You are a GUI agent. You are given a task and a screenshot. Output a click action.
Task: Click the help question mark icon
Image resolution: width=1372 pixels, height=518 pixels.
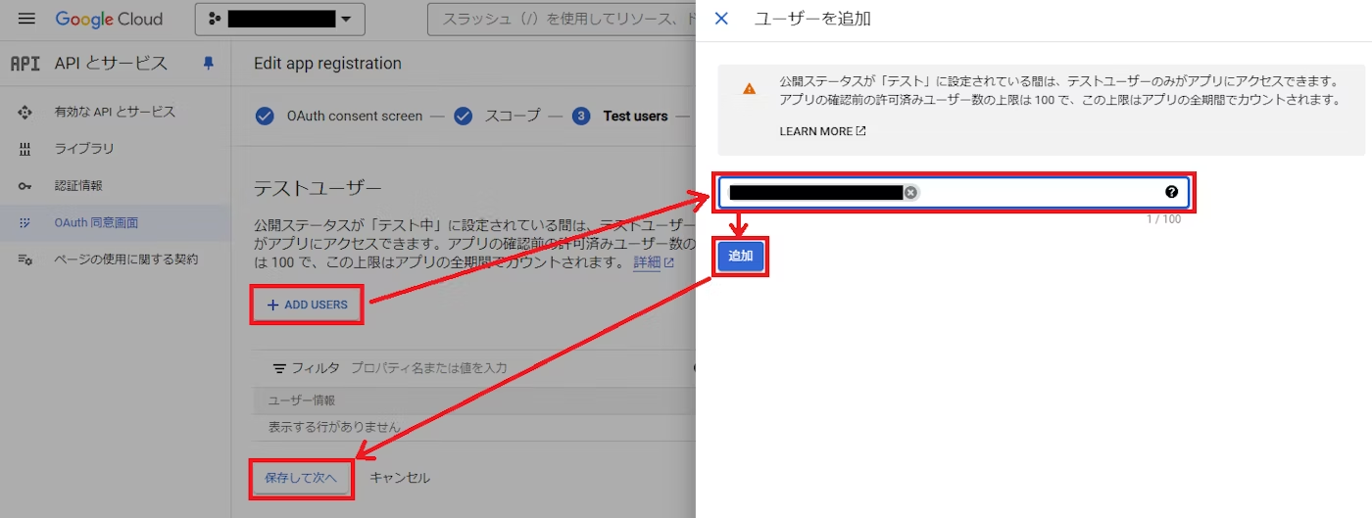[1171, 193]
